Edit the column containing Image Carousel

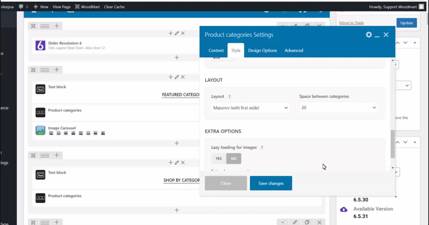coord(177,77)
